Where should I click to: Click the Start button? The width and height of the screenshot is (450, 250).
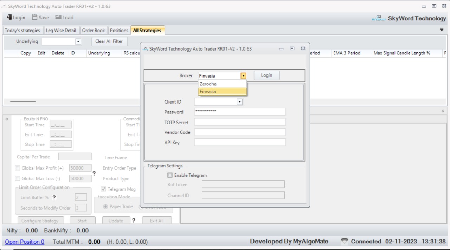pyautogui.click(x=82, y=221)
